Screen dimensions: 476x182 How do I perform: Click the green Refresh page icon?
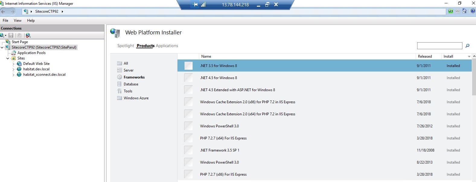451,11
